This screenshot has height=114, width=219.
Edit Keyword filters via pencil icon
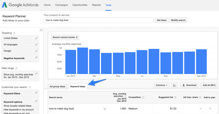pyautogui.click(x=36, y=92)
